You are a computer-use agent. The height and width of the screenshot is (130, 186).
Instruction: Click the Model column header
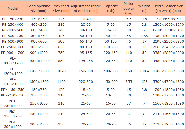click(x=13, y=8)
